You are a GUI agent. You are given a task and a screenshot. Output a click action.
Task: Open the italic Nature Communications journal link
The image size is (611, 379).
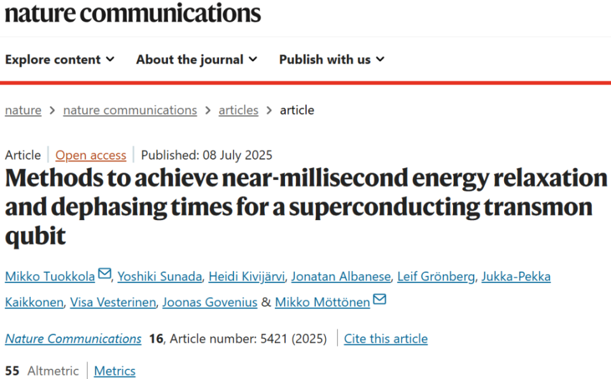coord(73,339)
